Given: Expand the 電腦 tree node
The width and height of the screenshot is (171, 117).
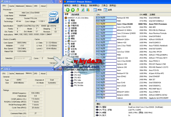Looking at the screenshot, I should coord(66,20).
